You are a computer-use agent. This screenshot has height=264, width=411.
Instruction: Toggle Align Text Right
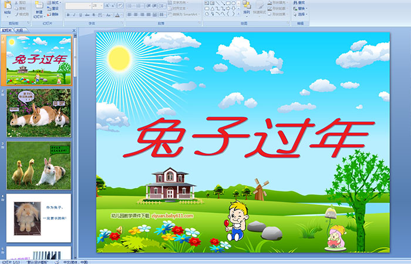pos(142,15)
